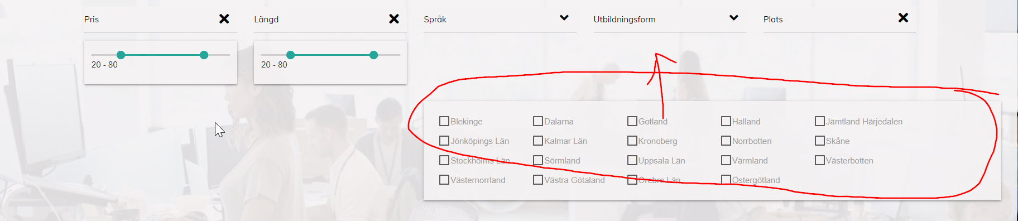Expand the Utbildningsform dropdown chevron

(x=734, y=18)
